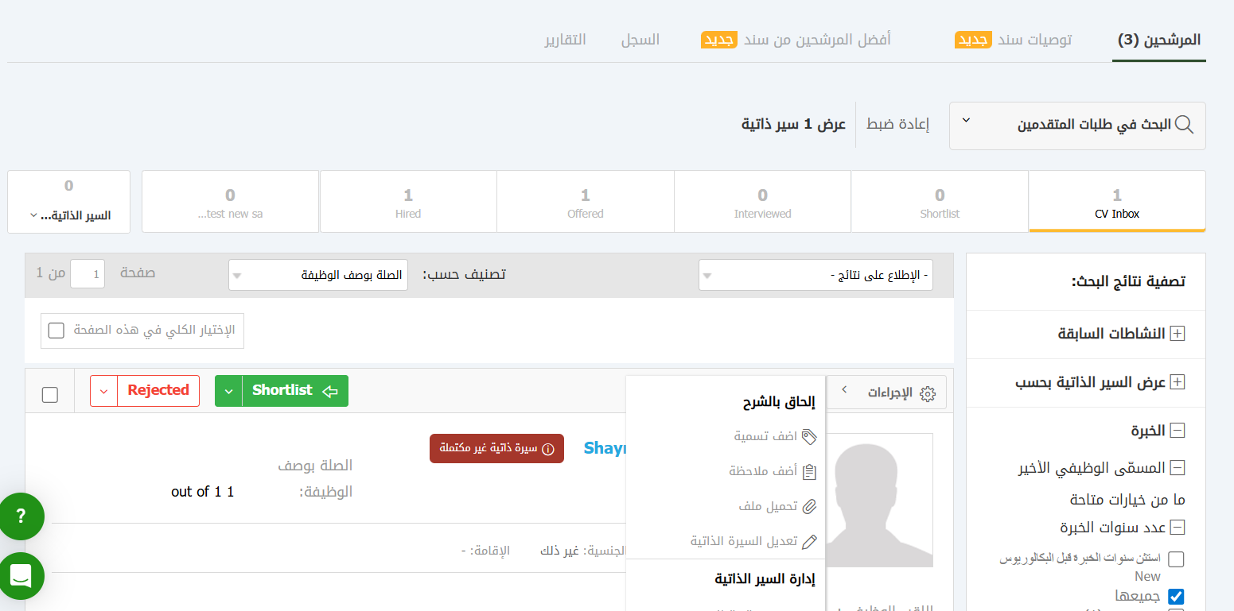Switch to the التقارير tab

pyautogui.click(x=565, y=39)
